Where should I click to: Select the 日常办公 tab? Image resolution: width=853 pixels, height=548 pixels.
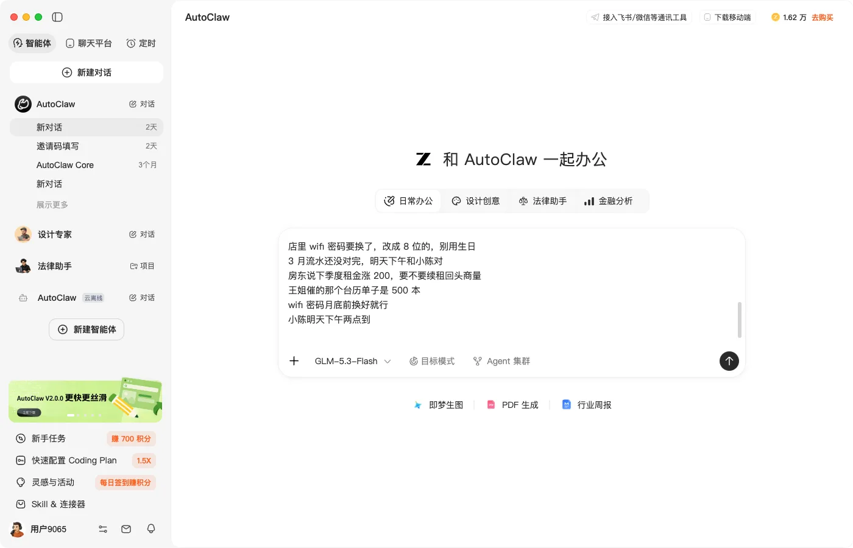point(408,201)
